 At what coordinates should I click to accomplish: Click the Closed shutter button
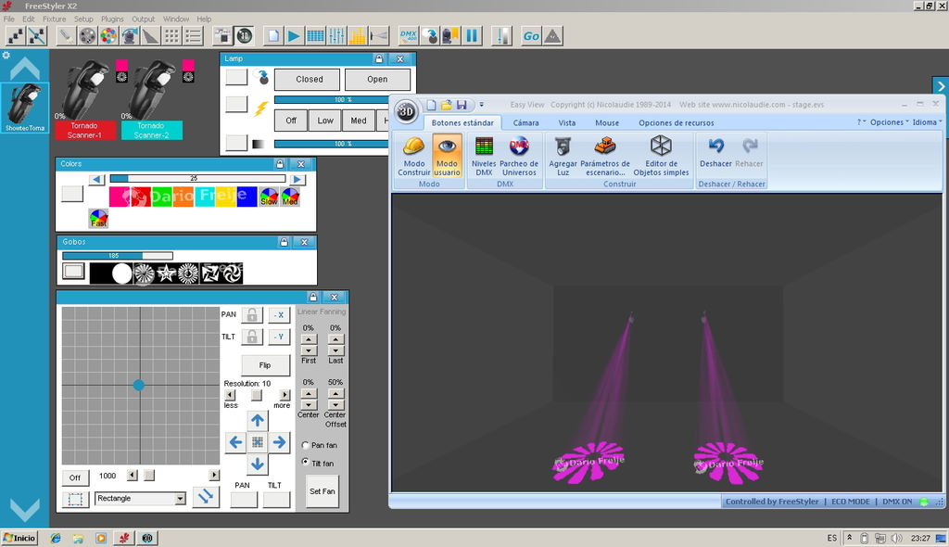[310, 80]
